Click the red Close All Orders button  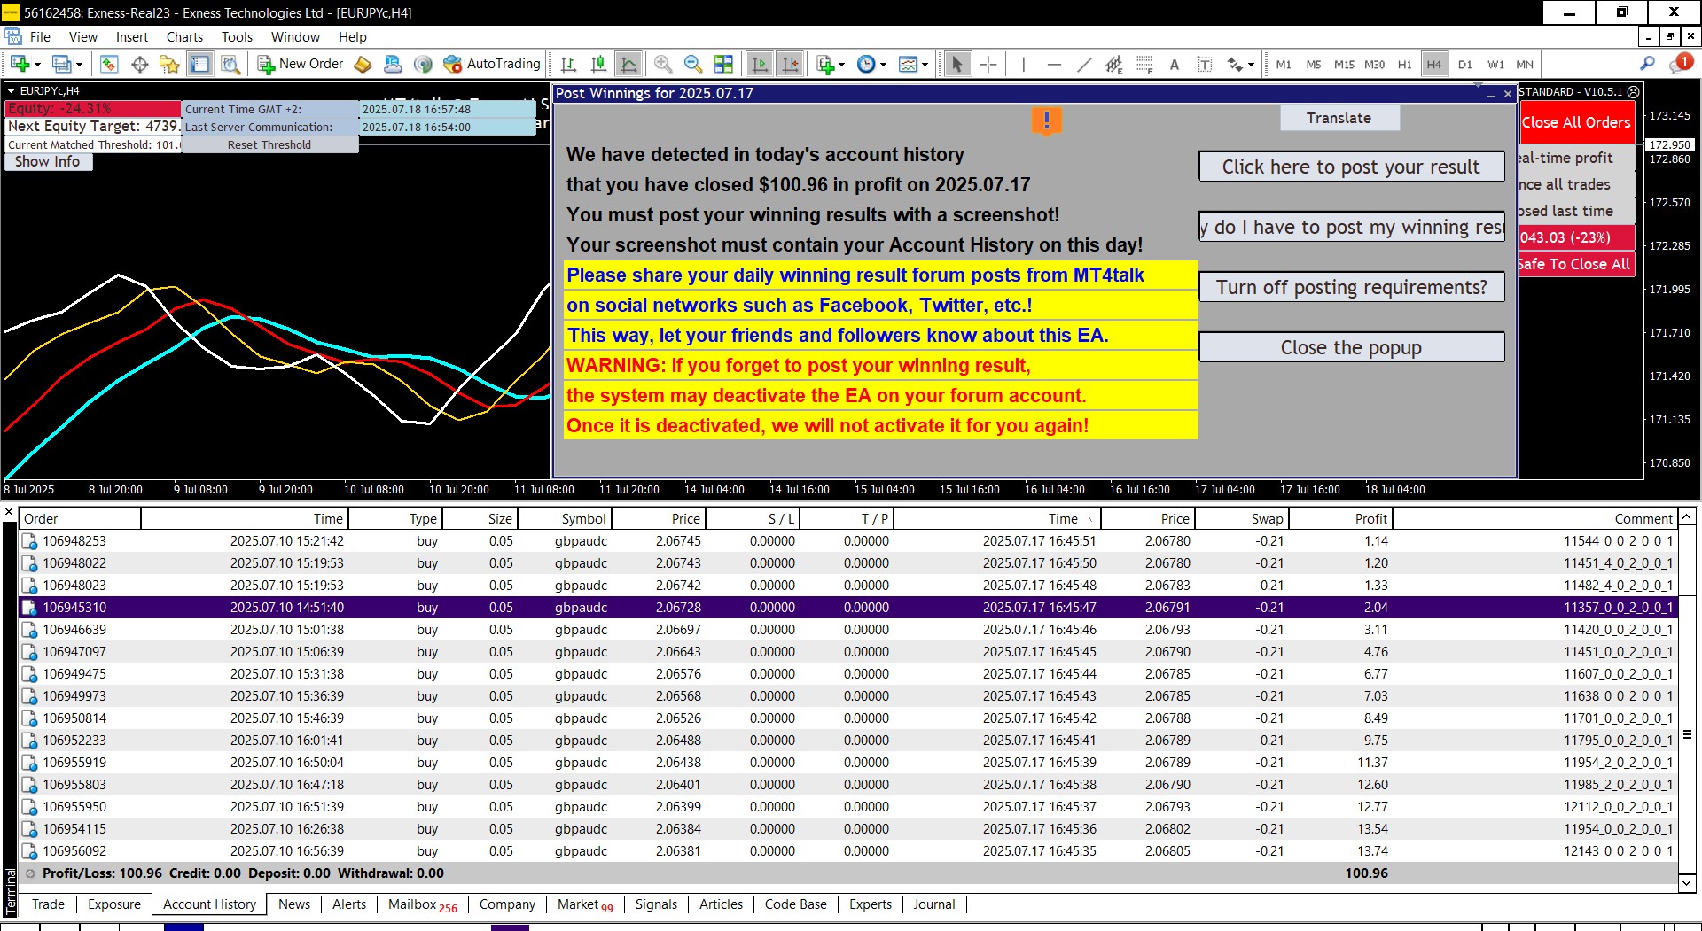click(1576, 122)
